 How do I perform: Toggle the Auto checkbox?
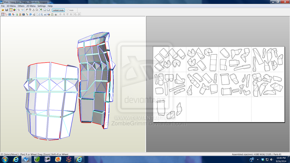(68, 10)
